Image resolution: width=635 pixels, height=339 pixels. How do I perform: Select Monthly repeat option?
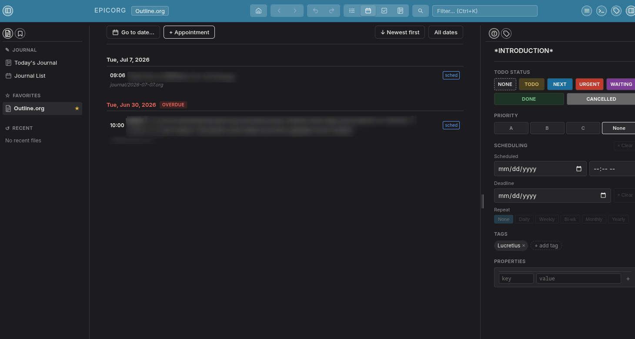pos(594,219)
